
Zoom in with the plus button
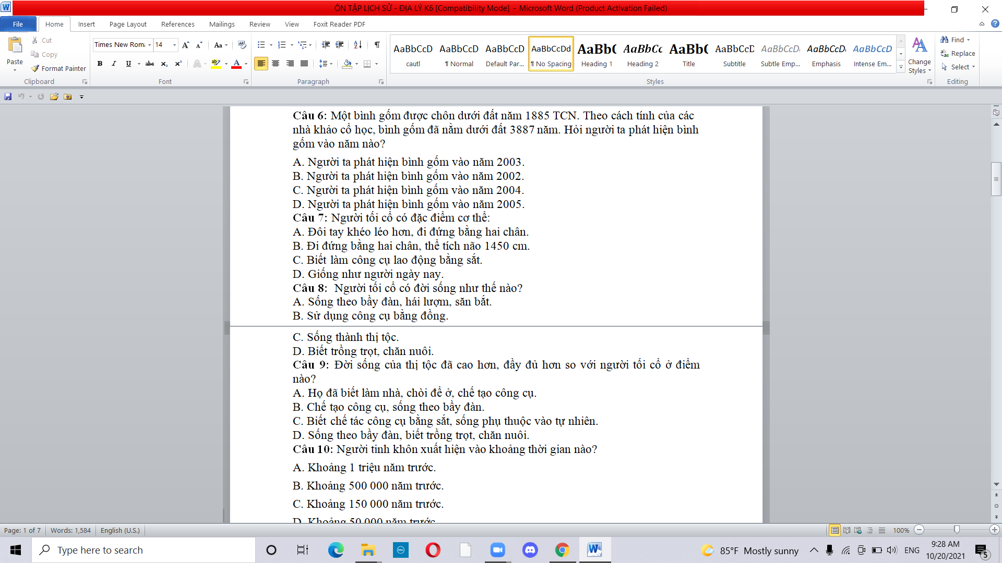pos(995,530)
